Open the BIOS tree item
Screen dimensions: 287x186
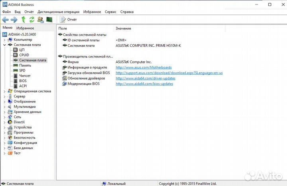[x=23, y=81]
